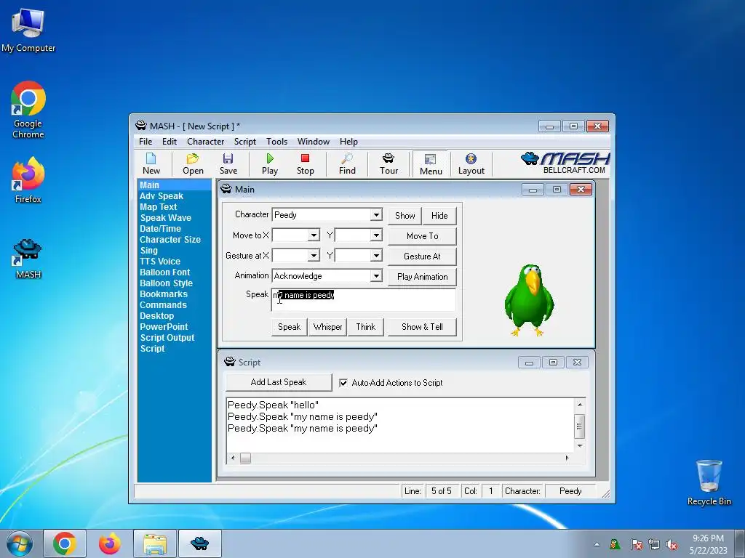Click the Play Animation button

coord(423,277)
